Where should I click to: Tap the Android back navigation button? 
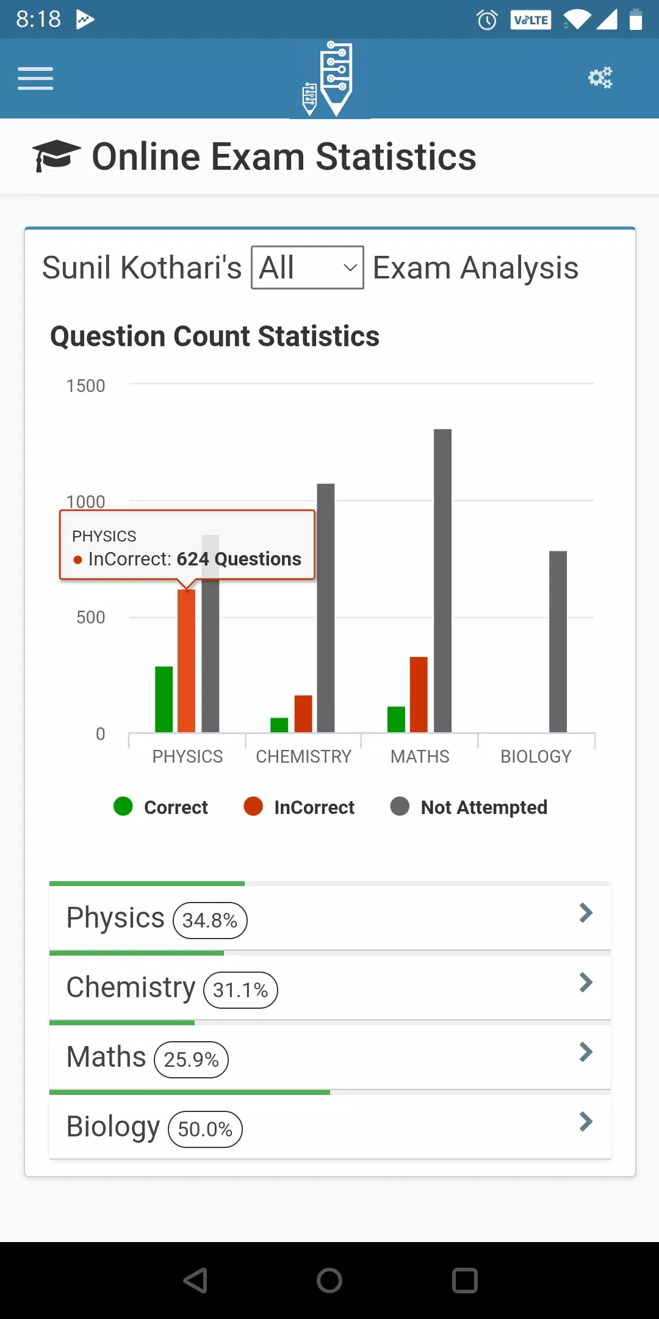tap(196, 1281)
